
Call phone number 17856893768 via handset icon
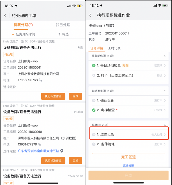[41, 80]
